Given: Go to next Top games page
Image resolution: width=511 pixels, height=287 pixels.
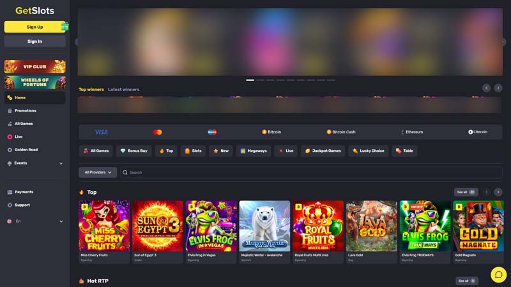Looking at the screenshot, I should (x=498, y=193).
